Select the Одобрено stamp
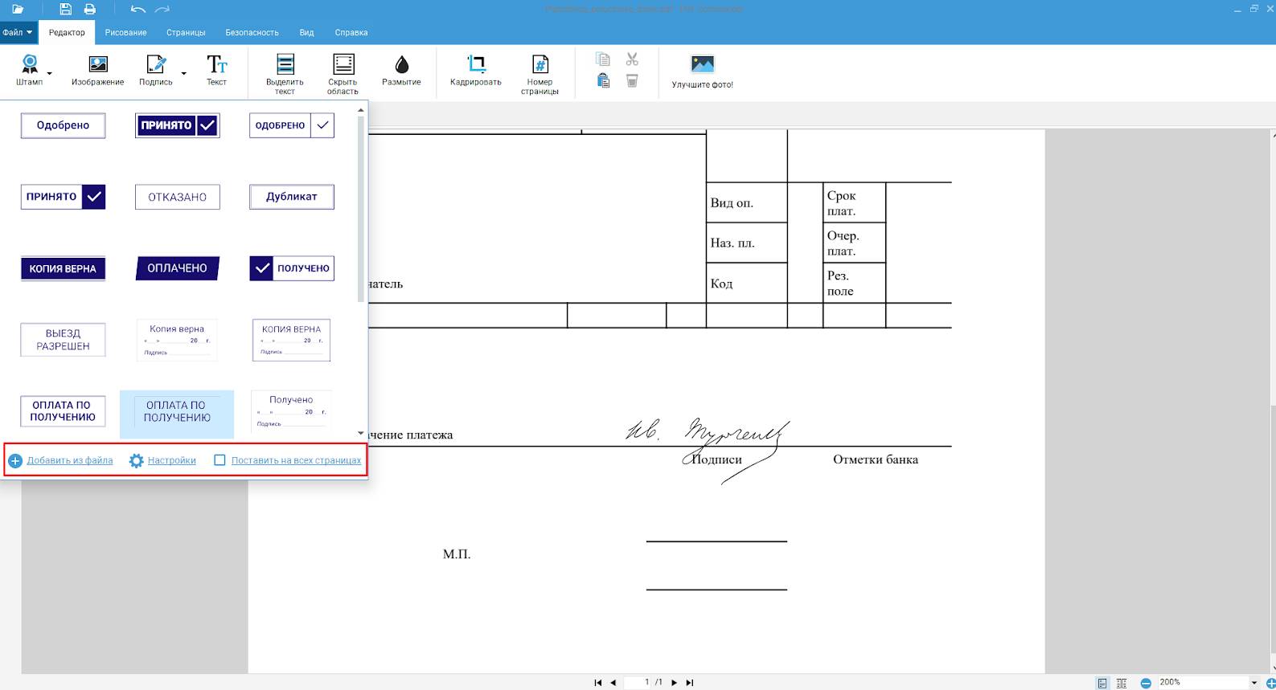Viewport: 1276px width, 690px height. click(x=63, y=125)
